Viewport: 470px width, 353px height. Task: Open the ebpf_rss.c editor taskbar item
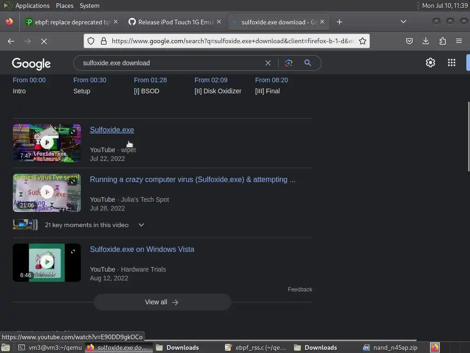(x=256, y=347)
